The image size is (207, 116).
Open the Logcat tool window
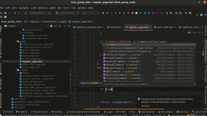108,112
